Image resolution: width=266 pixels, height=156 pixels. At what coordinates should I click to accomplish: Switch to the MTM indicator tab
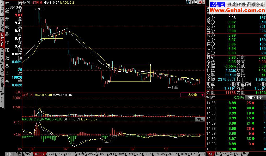pyautogui.click(x=184, y=154)
